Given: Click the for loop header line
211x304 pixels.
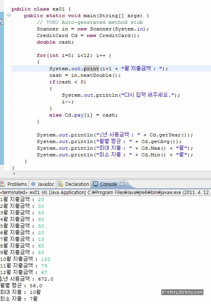Looking at the screenshot, I should [74, 55].
